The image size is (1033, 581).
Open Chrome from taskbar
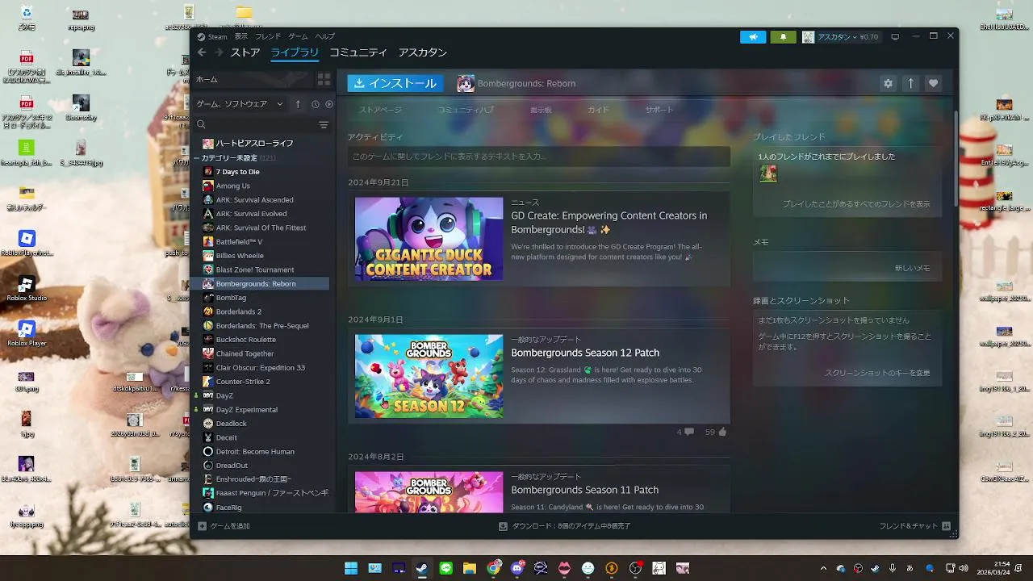pos(493,568)
